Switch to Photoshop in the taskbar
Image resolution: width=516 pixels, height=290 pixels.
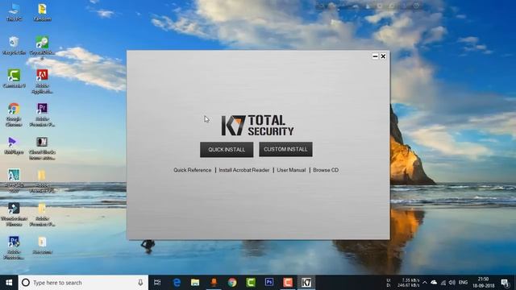point(269,283)
